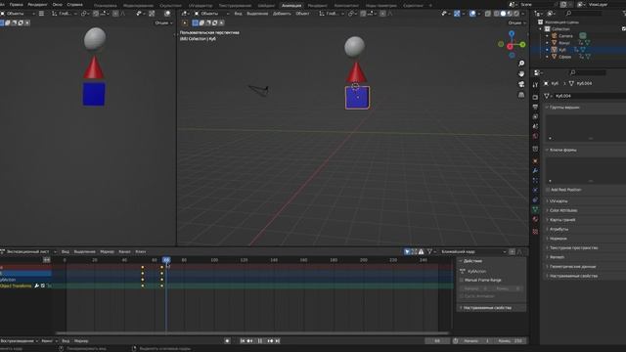Select solid shading mode in main viewport
The image size is (626, 352).
(503, 14)
